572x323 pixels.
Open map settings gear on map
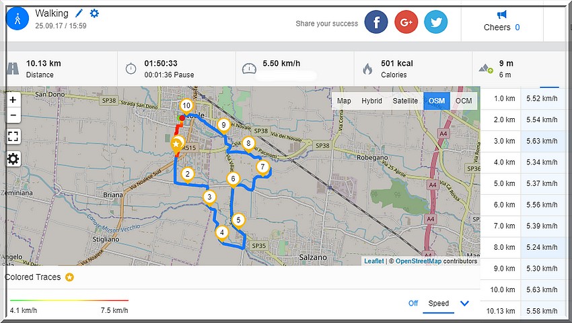click(13, 158)
